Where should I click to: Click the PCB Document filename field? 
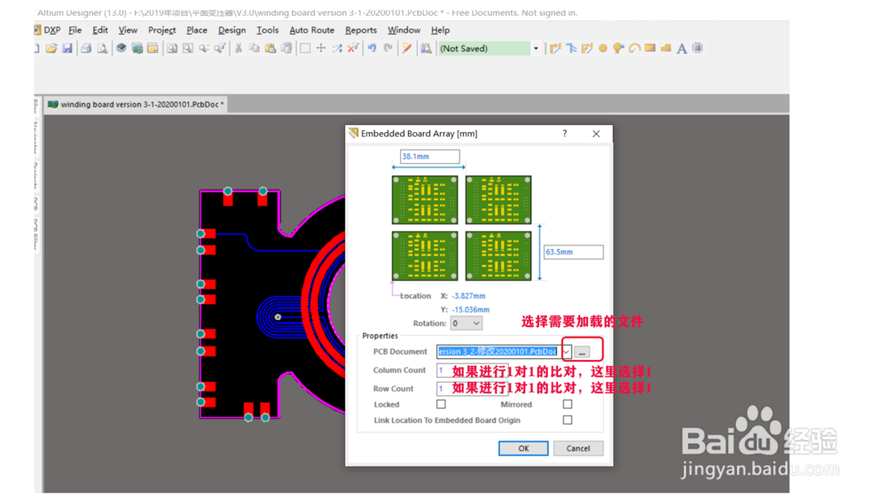pyautogui.click(x=498, y=352)
